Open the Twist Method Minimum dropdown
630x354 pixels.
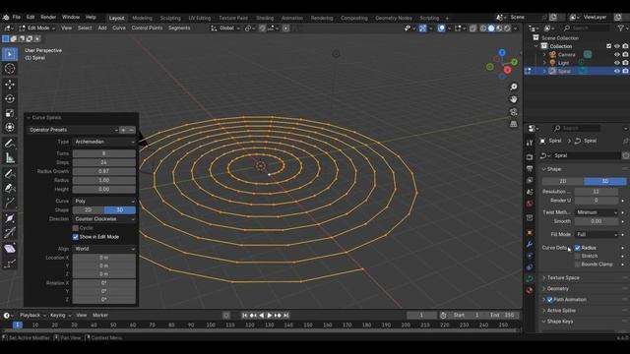(597, 212)
